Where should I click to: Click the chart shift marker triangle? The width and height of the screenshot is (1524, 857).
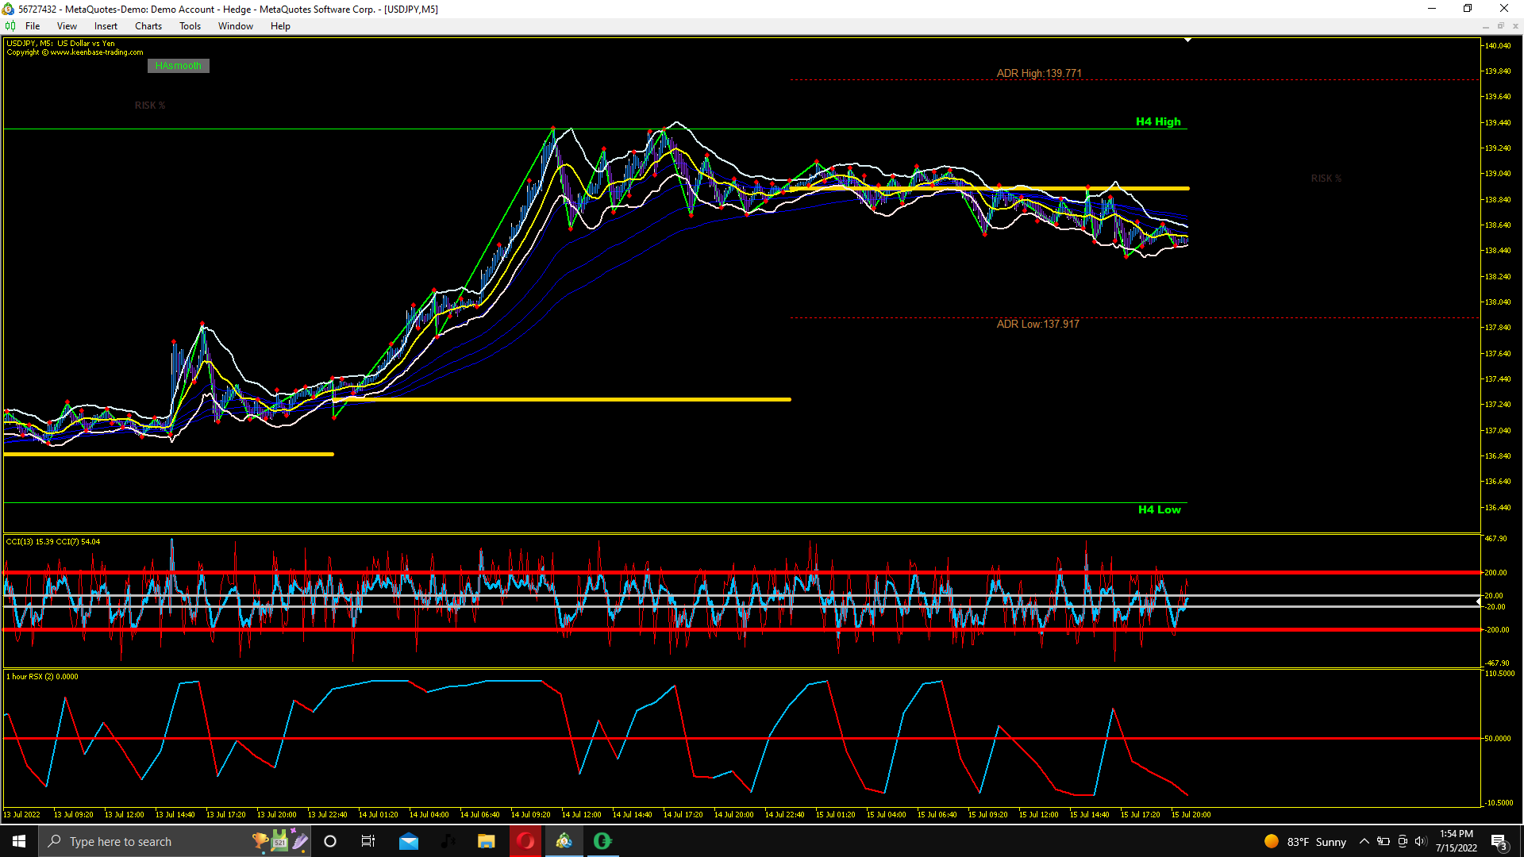[x=1187, y=40]
